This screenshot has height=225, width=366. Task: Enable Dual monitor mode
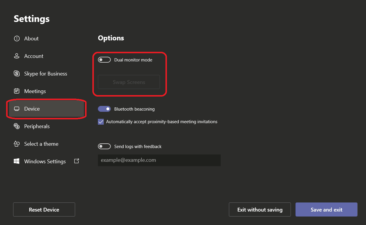pos(104,60)
